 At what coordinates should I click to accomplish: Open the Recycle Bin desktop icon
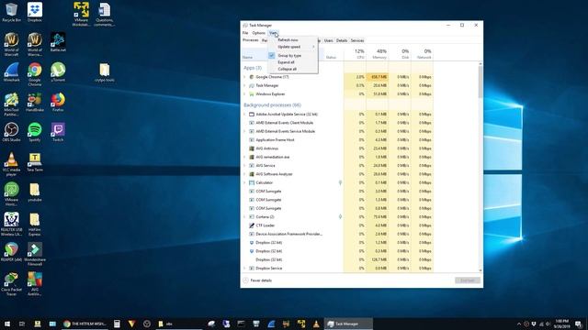click(x=12, y=12)
